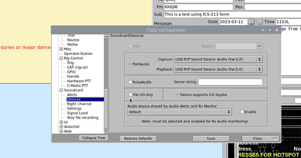The width and height of the screenshot is (301, 158).
Task: Click the Fm field containing KK6JNI
Action: [x=198, y=7]
